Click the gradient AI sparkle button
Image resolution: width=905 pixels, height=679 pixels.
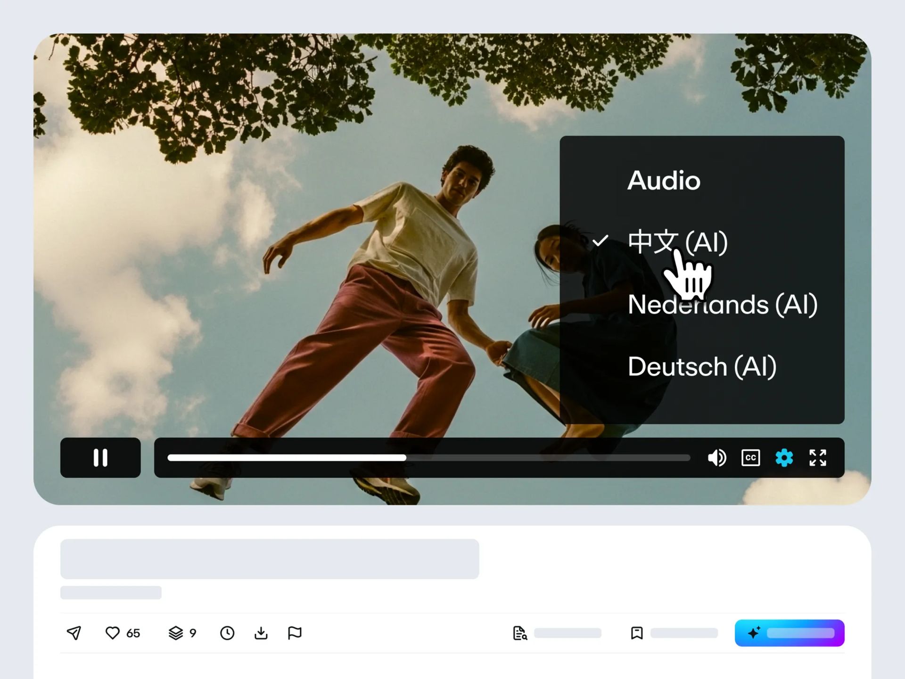[790, 632]
